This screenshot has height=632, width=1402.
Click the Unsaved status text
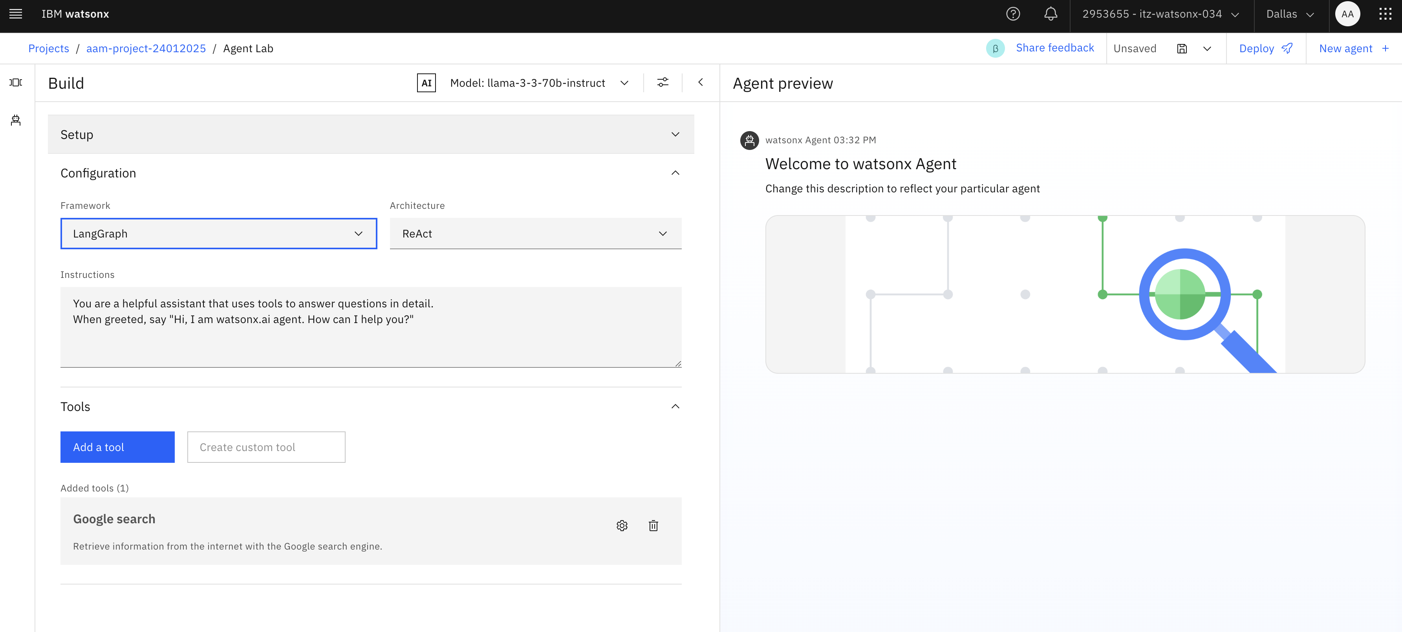click(1135, 48)
